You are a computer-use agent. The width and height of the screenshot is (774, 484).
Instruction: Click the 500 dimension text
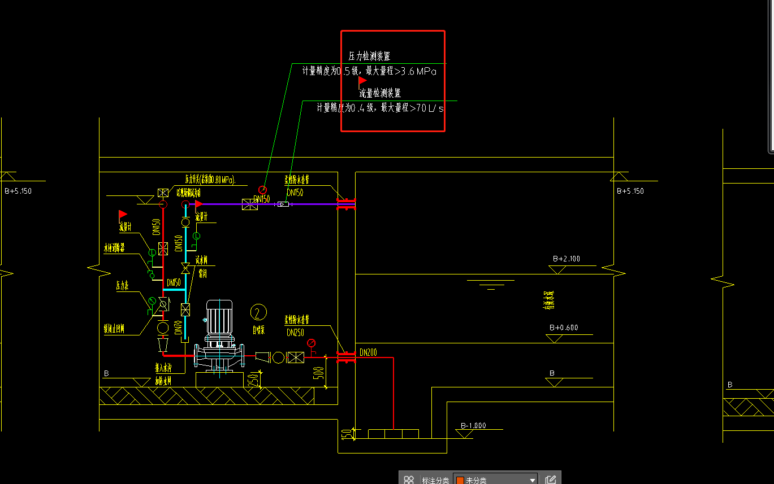318,373
